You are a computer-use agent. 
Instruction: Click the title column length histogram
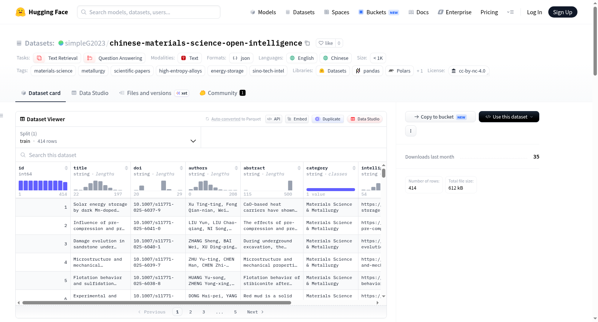point(98,185)
